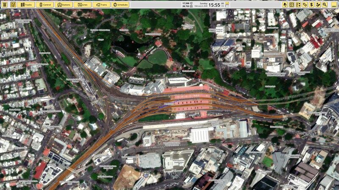
Task: Select the cursor pointer tool
Action: coord(13,5)
